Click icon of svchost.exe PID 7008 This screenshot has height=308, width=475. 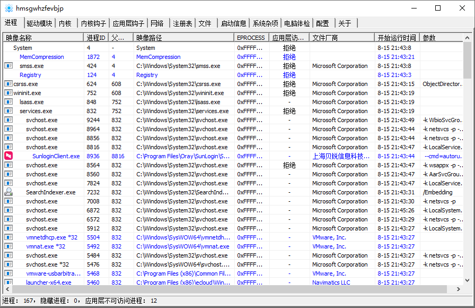pos(8,201)
